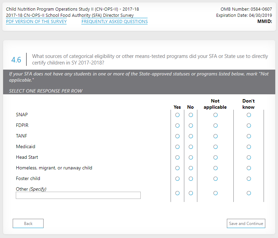Open the Frequently Asked Questions link

coord(115,22)
